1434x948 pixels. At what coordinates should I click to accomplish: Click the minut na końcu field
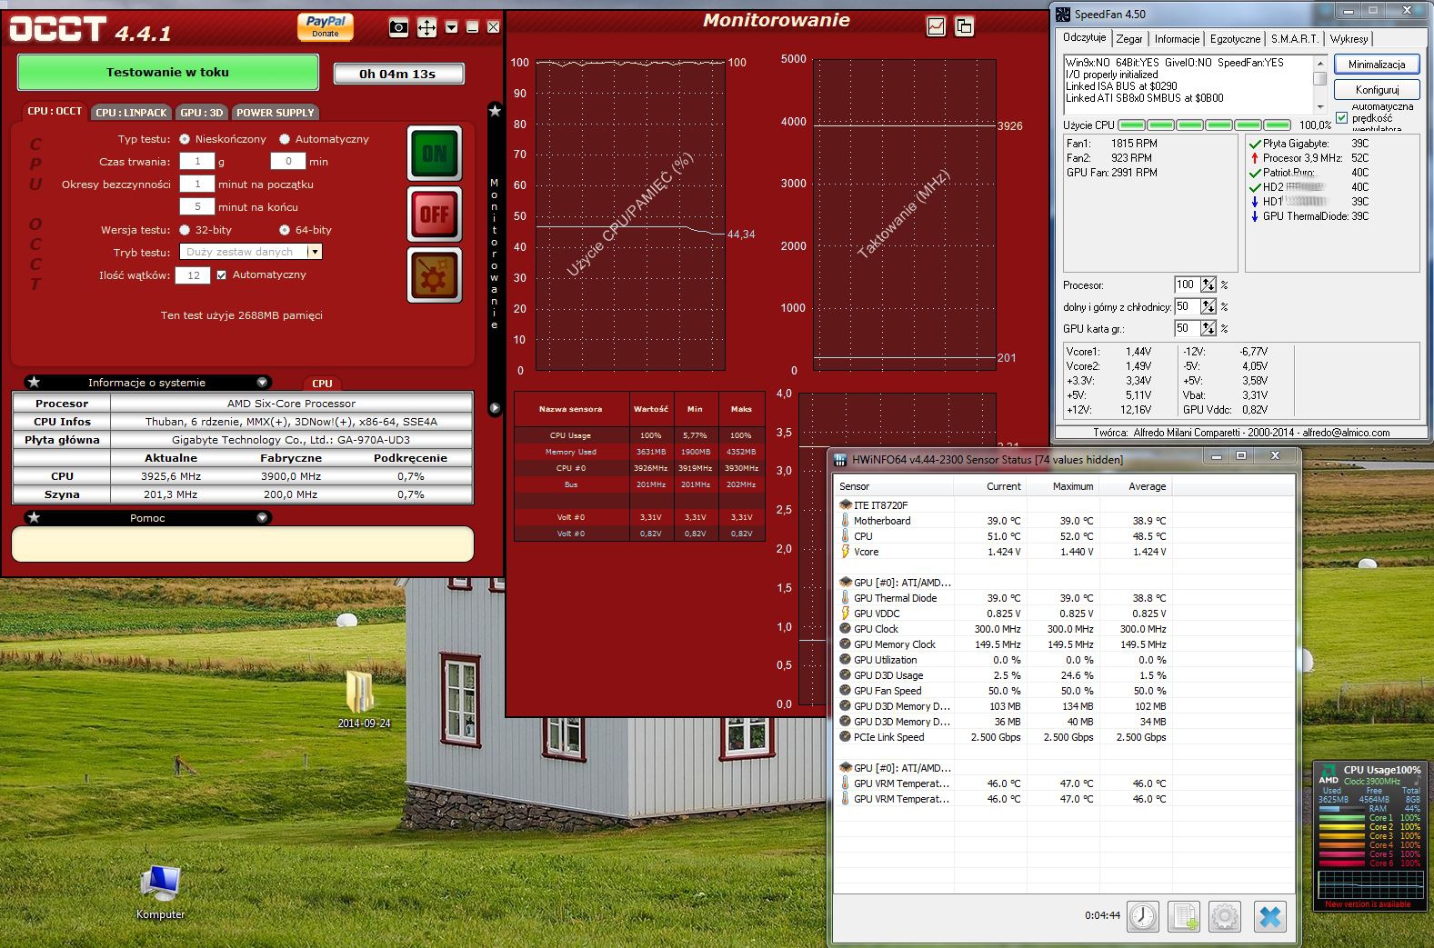click(197, 206)
